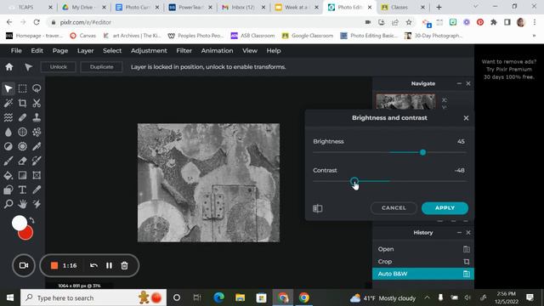Select Open step in History

(423, 249)
